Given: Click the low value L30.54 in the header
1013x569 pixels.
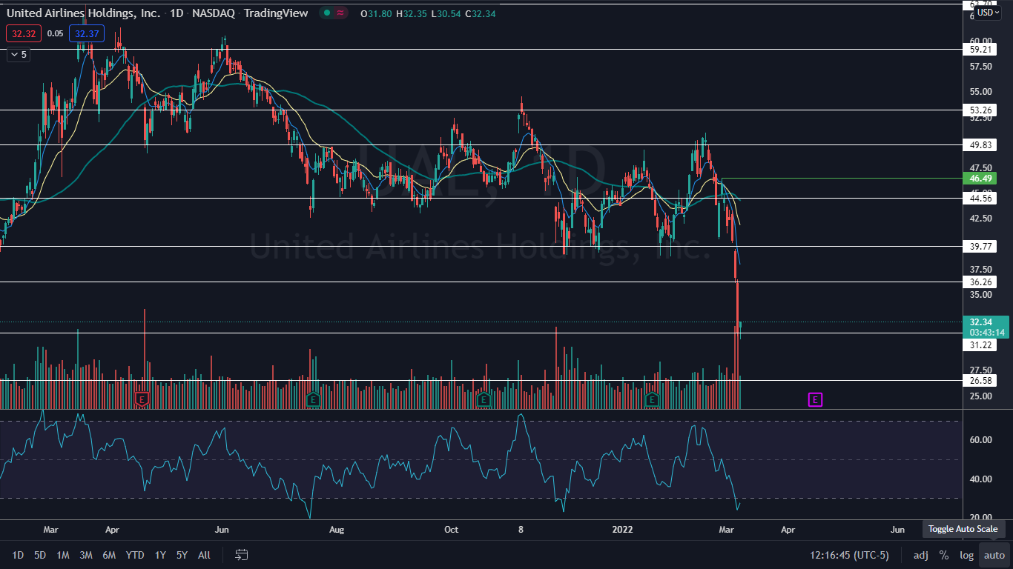Looking at the screenshot, I should click(x=447, y=13).
